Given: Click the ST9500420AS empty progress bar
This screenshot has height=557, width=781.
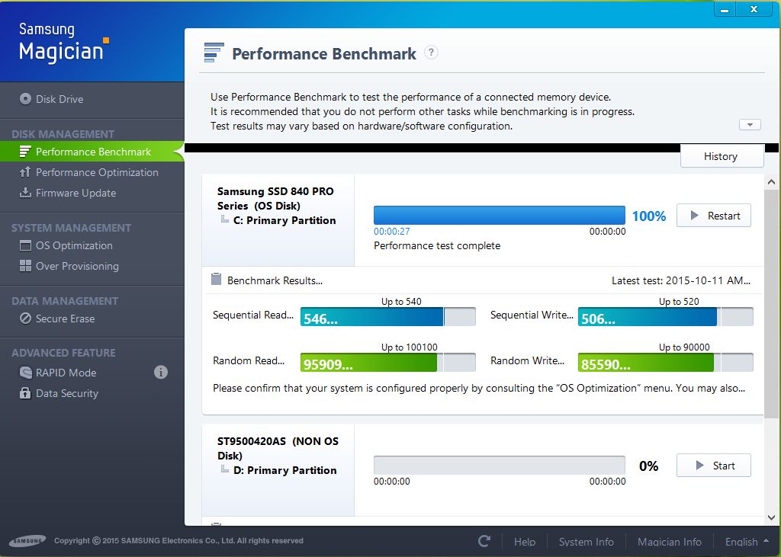Looking at the screenshot, I should tap(499, 466).
